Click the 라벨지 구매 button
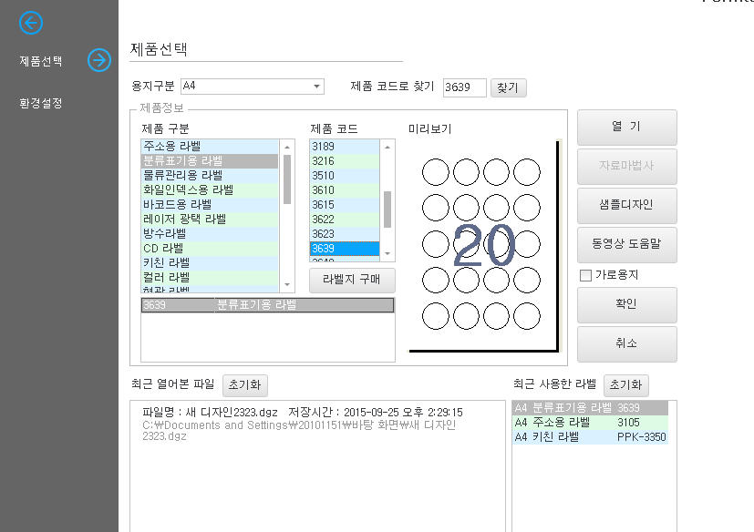Image resolution: width=754 pixels, height=532 pixels. coord(352,280)
